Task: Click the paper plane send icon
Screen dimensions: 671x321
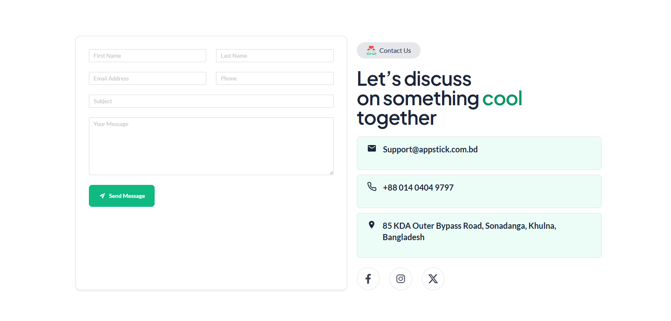Action: [x=102, y=196]
